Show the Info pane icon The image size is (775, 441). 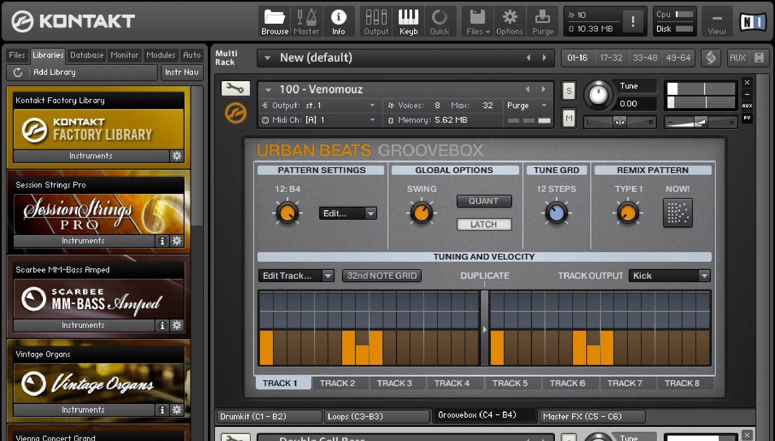[x=339, y=21]
